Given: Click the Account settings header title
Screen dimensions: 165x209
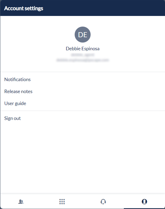Looking at the screenshot, I should click(x=24, y=8).
